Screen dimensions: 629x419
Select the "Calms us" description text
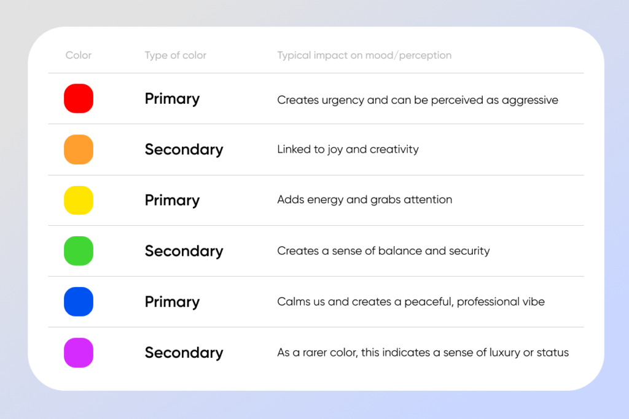pos(411,301)
